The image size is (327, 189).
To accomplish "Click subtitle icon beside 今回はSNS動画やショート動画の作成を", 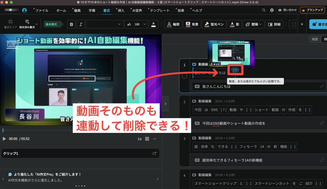I will click(x=197, y=123).
